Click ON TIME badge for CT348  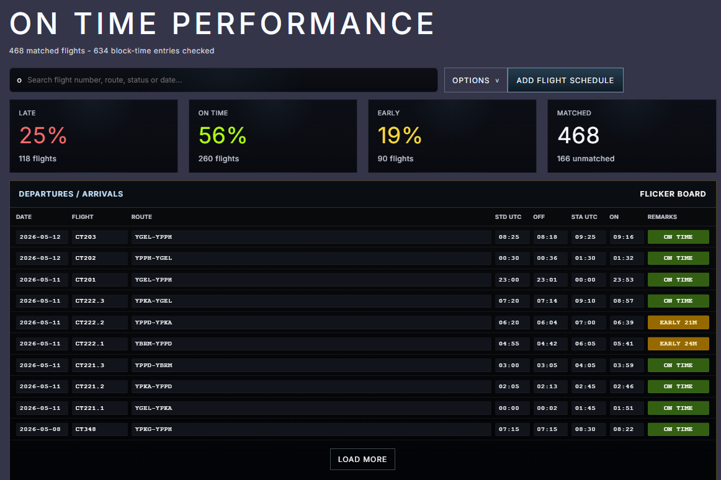point(678,429)
